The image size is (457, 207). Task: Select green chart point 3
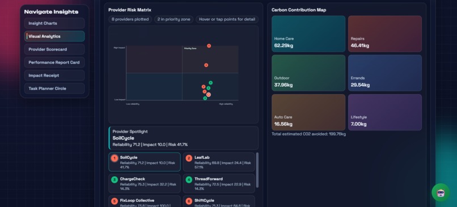click(x=211, y=83)
